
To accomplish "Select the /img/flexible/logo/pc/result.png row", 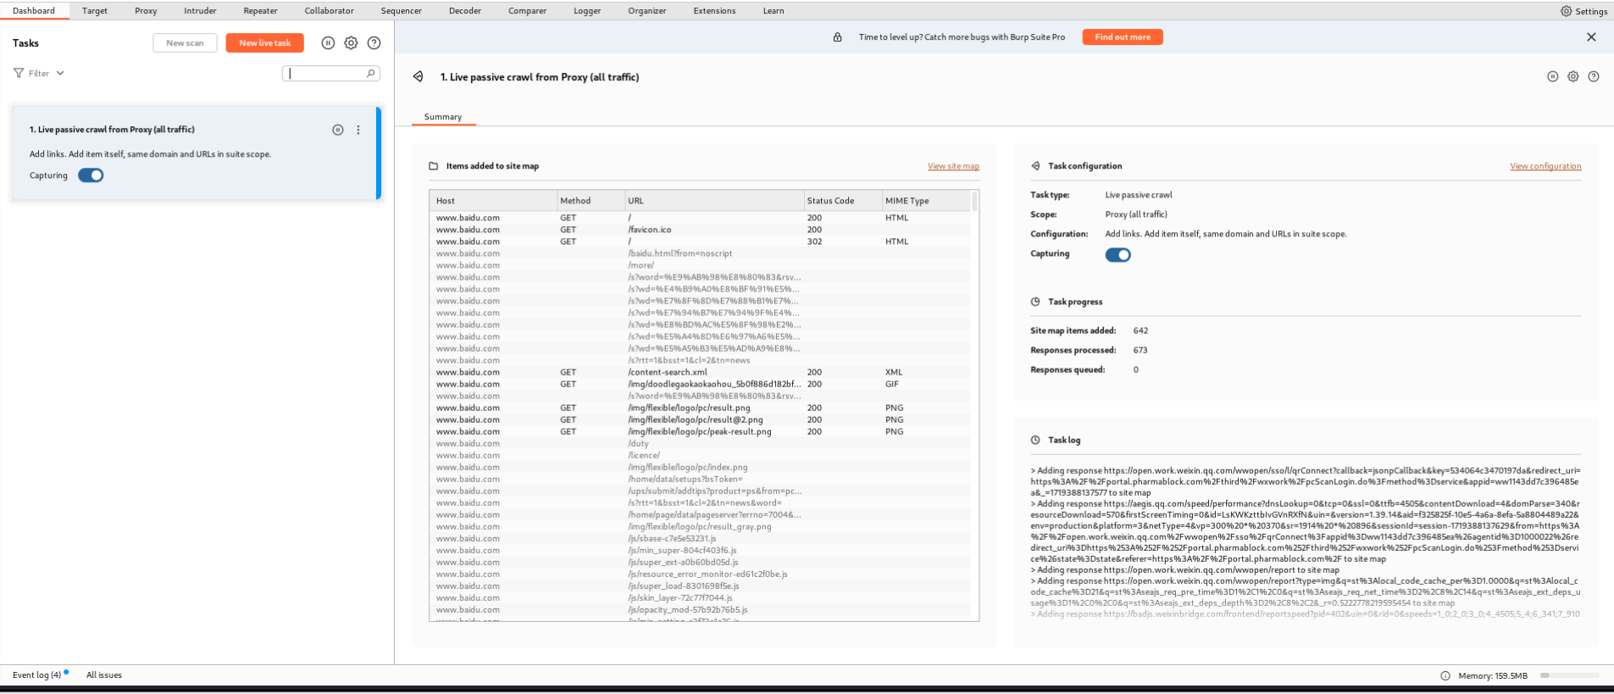I will 701,408.
